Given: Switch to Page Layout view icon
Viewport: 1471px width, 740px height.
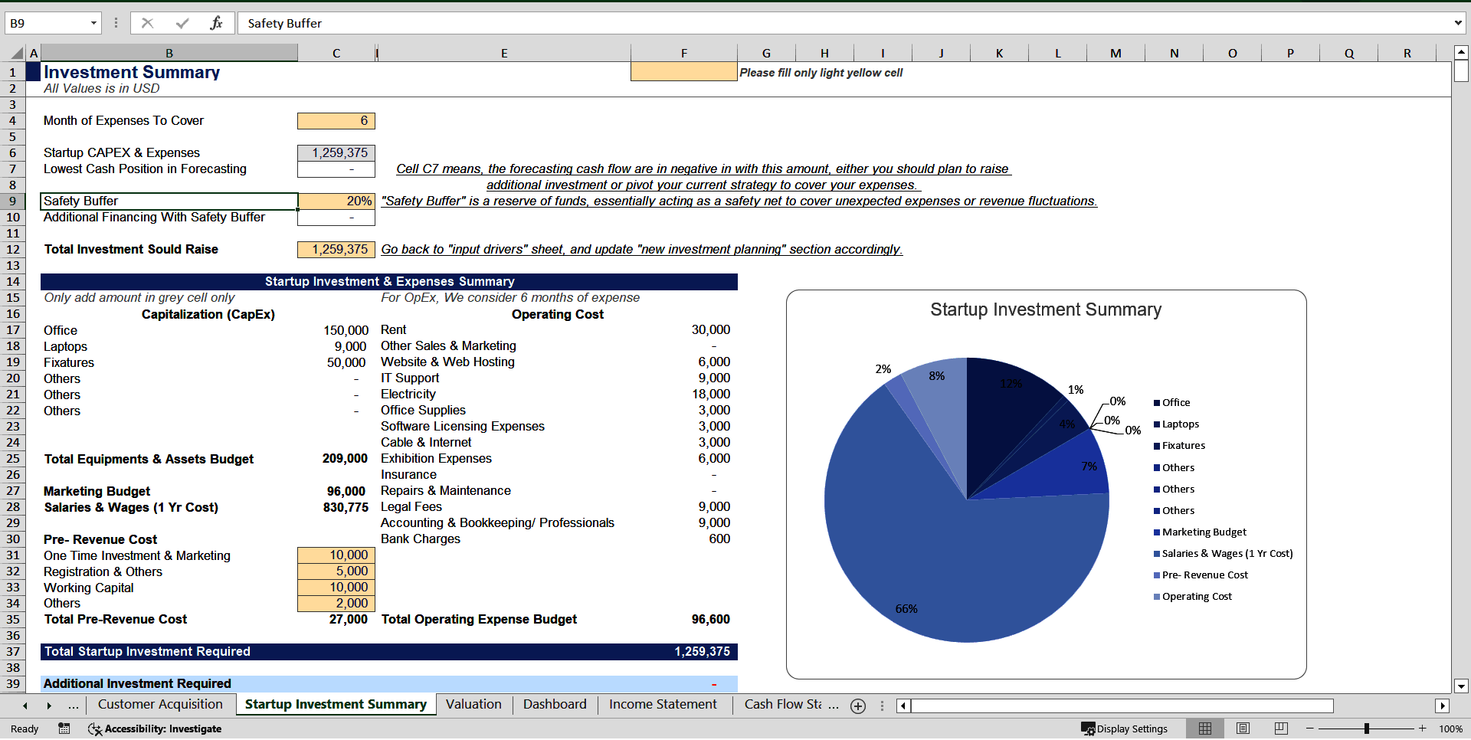Looking at the screenshot, I should coord(1243,729).
